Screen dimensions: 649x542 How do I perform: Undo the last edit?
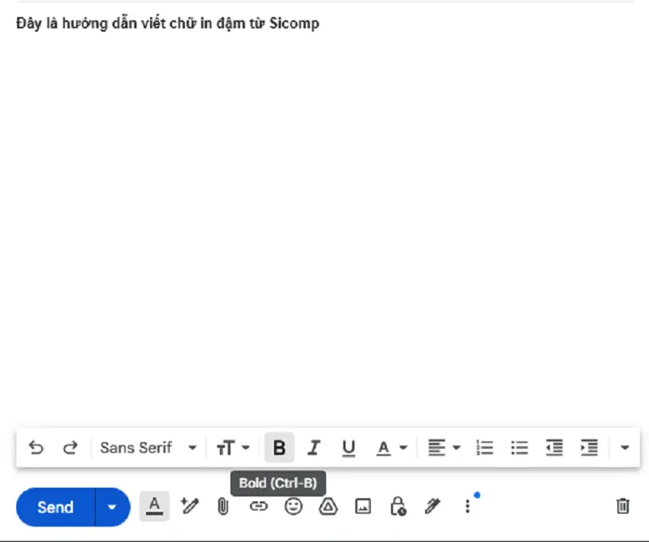(x=36, y=447)
